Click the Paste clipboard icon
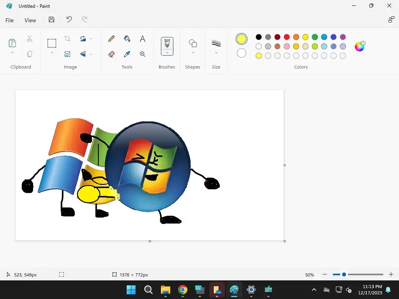Image resolution: width=399 pixels, height=299 pixels. 12,43
